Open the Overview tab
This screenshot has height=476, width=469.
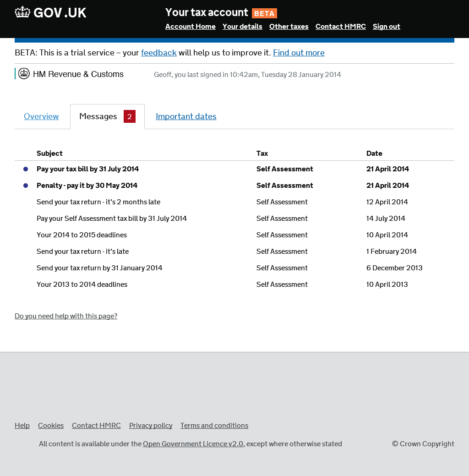[x=41, y=116]
